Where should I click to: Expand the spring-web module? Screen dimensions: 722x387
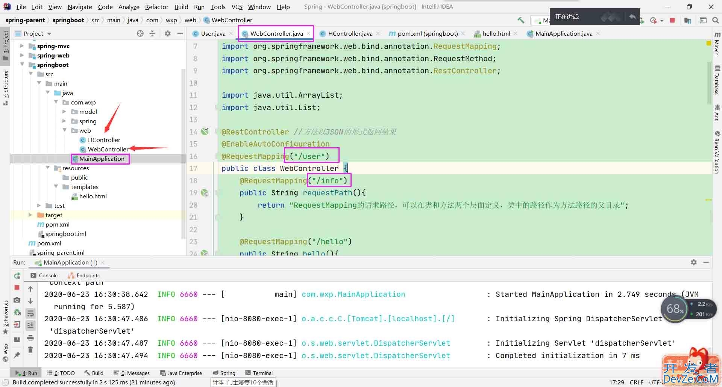tap(22, 55)
